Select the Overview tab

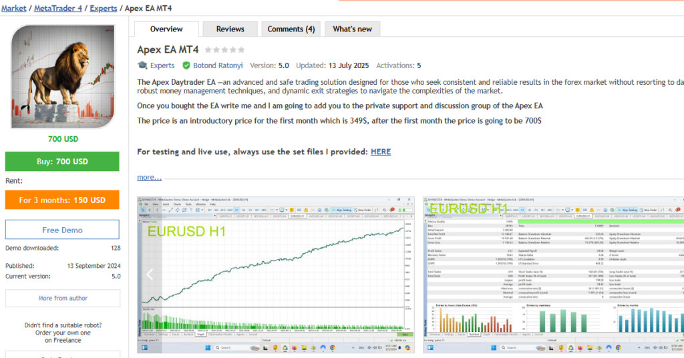click(x=166, y=29)
